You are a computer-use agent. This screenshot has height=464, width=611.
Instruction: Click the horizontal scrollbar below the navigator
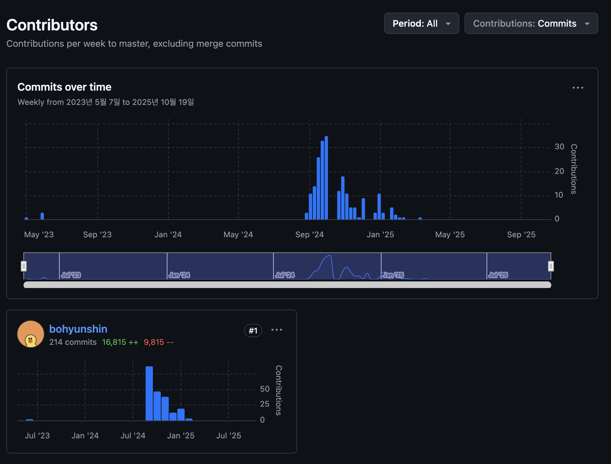pyautogui.click(x=287, y=285)
